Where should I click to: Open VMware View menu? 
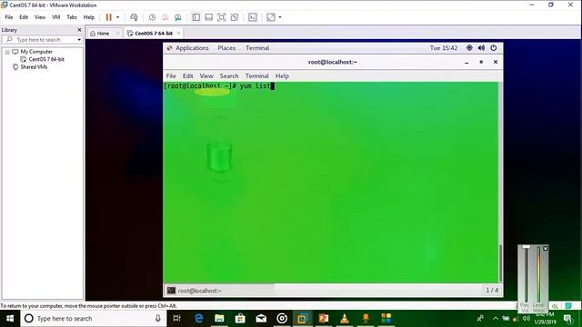coord(40,17)
